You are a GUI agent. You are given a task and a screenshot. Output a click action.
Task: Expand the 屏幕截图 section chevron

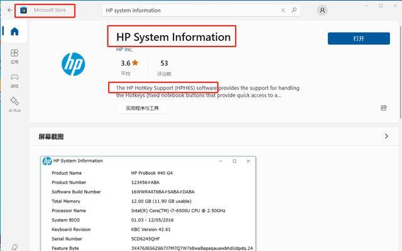tap(386, 136)
